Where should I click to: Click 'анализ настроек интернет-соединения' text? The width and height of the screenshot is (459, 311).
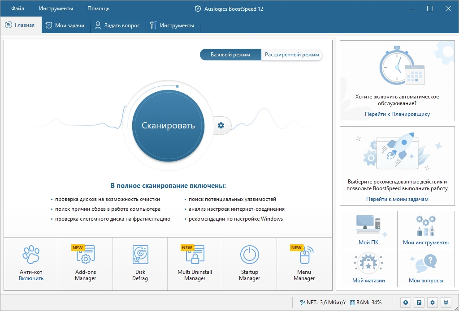[237, 209]
